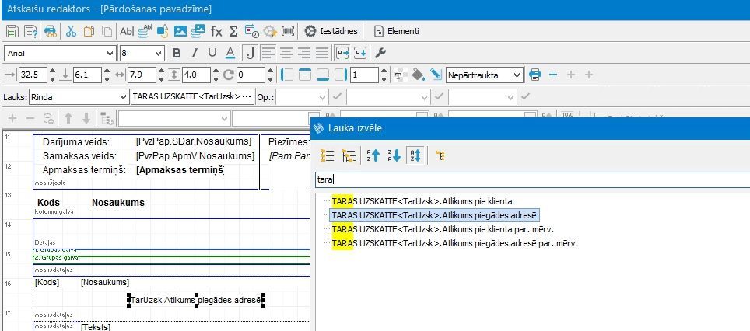This screenshot has width=750, height=331.
Task: Toggle italic formatting
Action: (195, 53)
